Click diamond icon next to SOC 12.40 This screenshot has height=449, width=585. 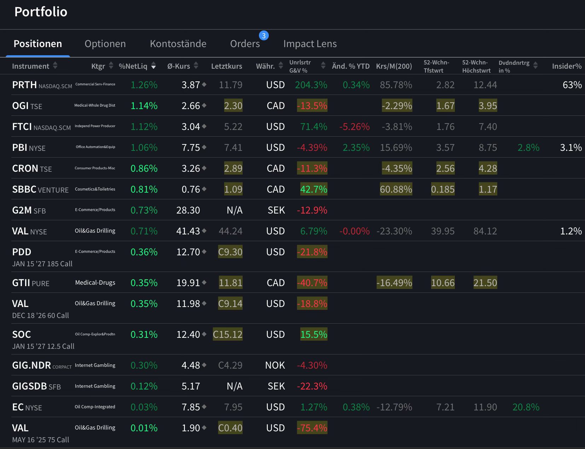[x=204, y=334]
